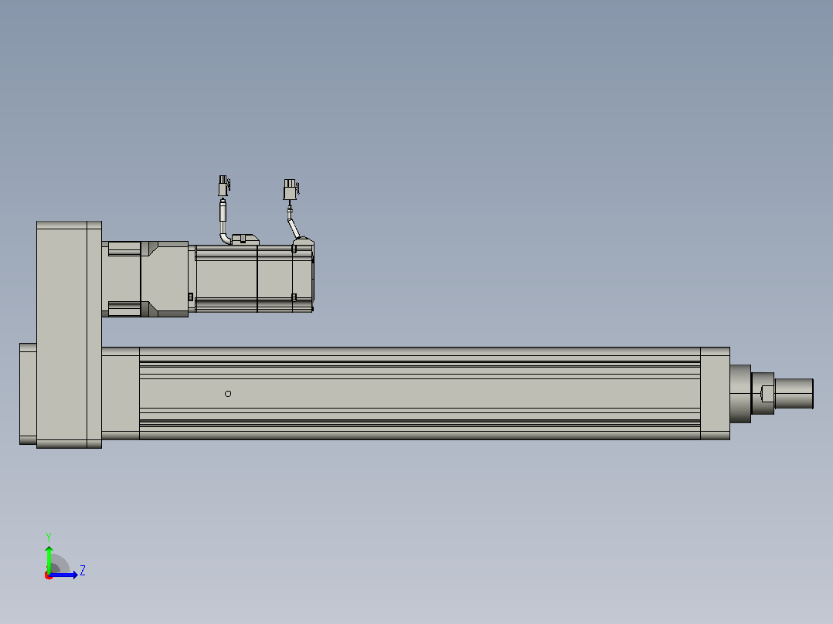Select the small circular hole on the actuator body
Viewport: 833px width, 624px height.
(228, 394)
